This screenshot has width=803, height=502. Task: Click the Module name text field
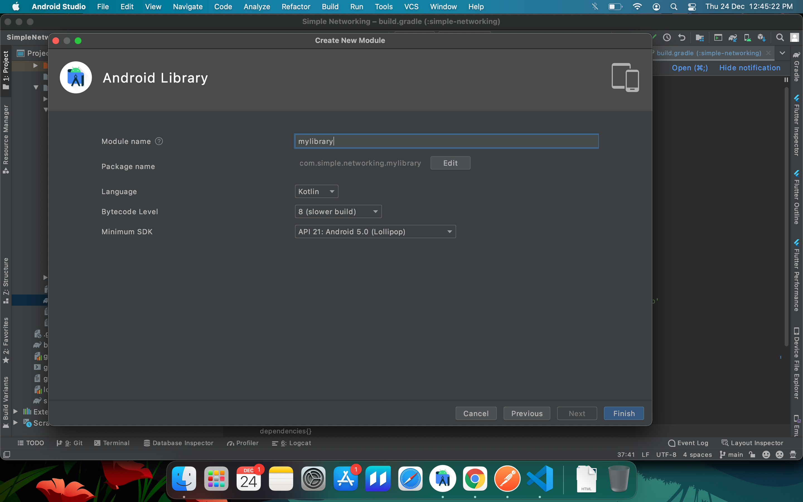(x=446, y=141)
